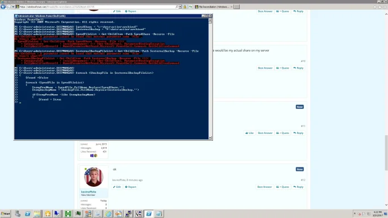Reply to kevinoffsite's "ok" post

click(298, 187)
